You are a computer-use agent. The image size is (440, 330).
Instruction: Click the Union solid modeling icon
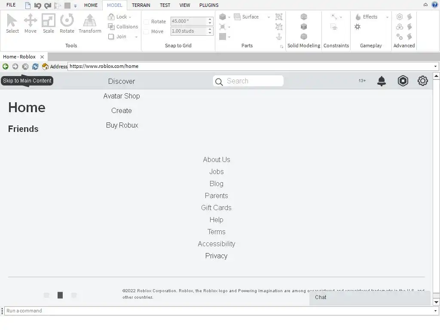[x=304, y=17]
